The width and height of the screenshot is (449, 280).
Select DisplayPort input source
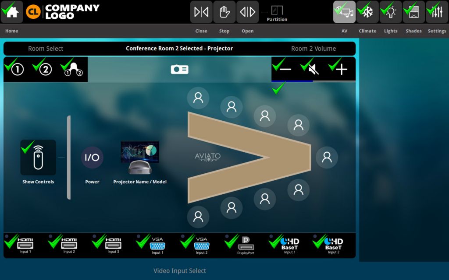click(x=246, y=245)
